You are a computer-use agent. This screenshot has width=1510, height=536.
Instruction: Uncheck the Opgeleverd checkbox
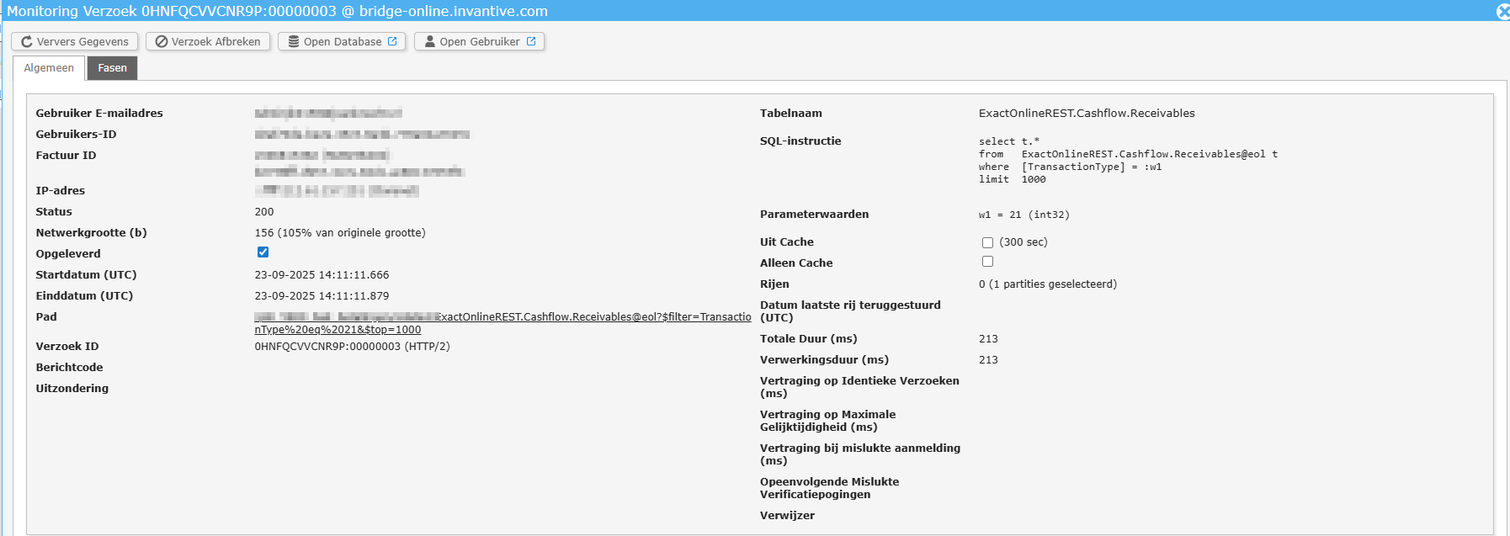pos(263,252)
